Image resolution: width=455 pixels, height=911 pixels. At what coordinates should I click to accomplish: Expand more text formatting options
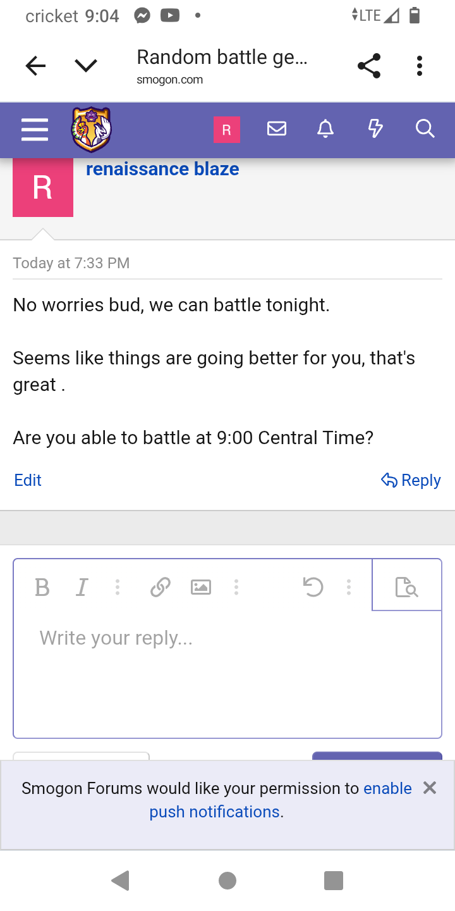(x=118, y=588)
